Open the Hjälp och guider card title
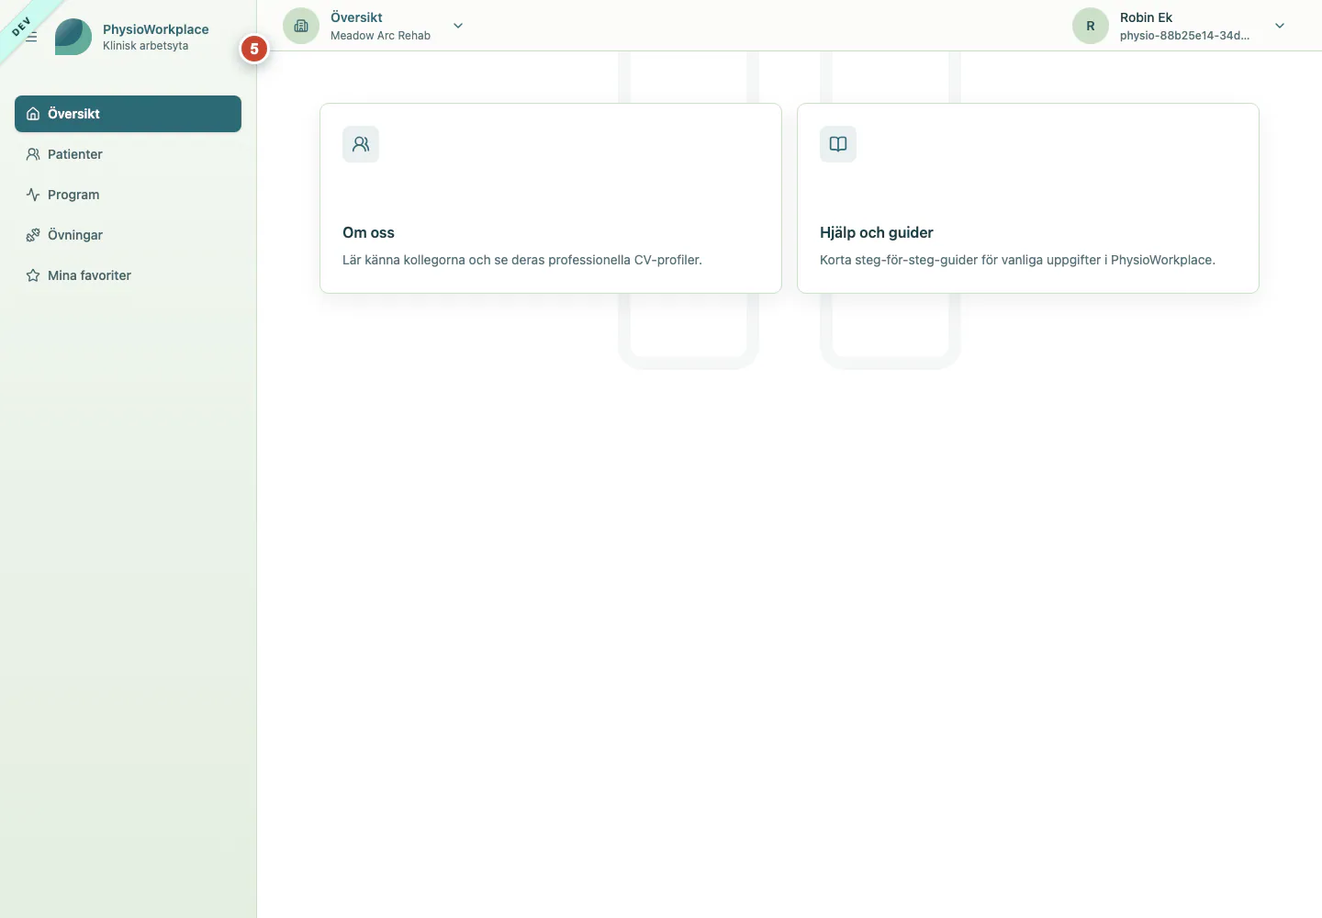This screenshot has width=1322, height=918. 876,233
